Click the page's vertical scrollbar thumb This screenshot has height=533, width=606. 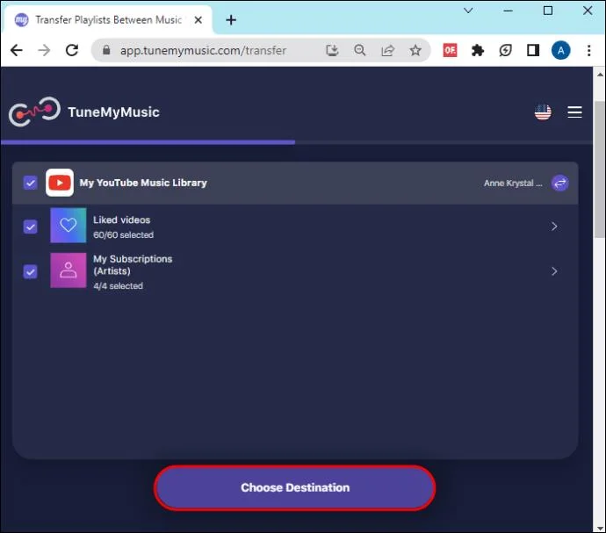[600, 169]
